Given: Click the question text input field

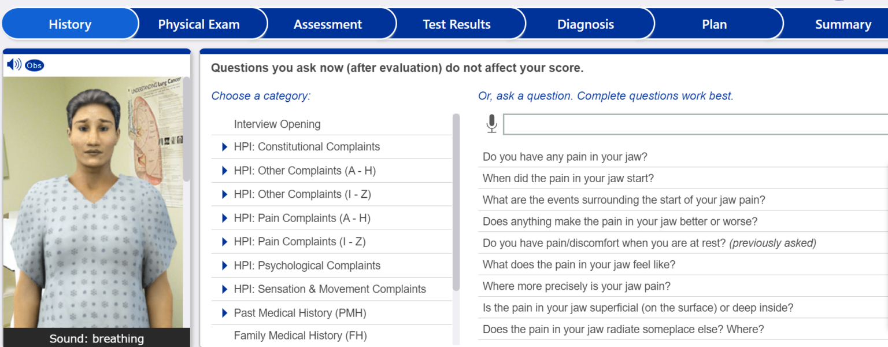Looking at the screenshot, I should [x=694, y=124].
